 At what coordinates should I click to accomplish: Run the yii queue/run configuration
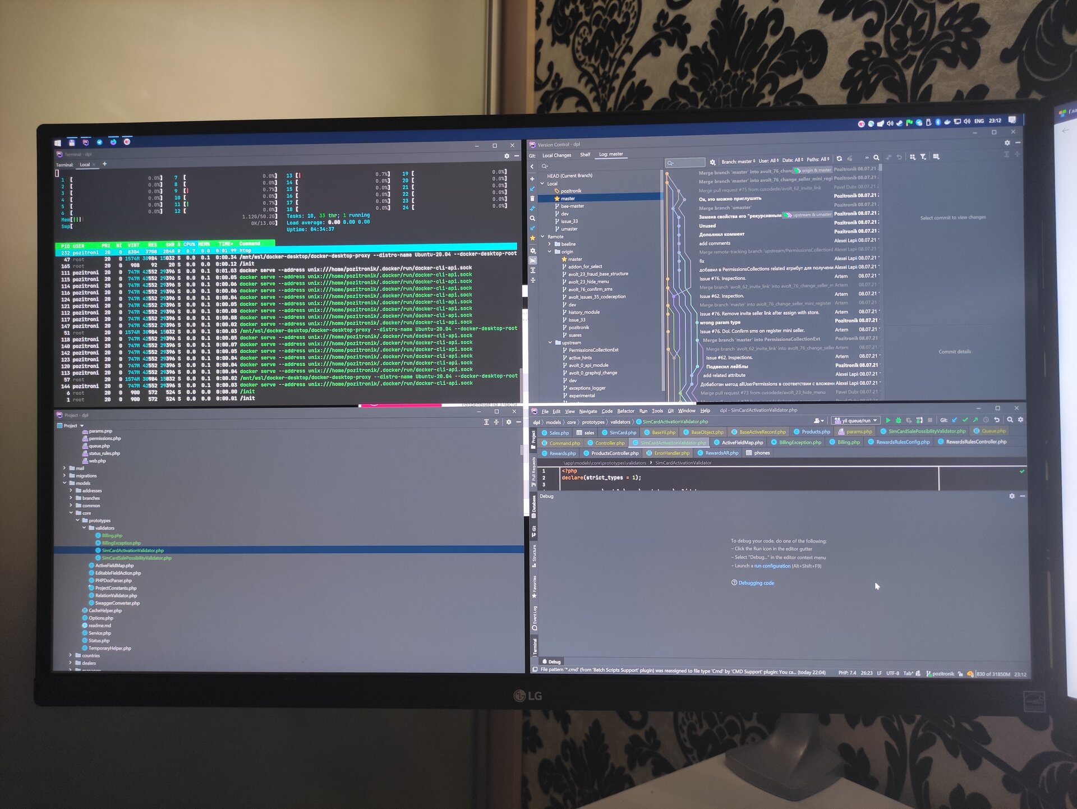click(888, 420)
